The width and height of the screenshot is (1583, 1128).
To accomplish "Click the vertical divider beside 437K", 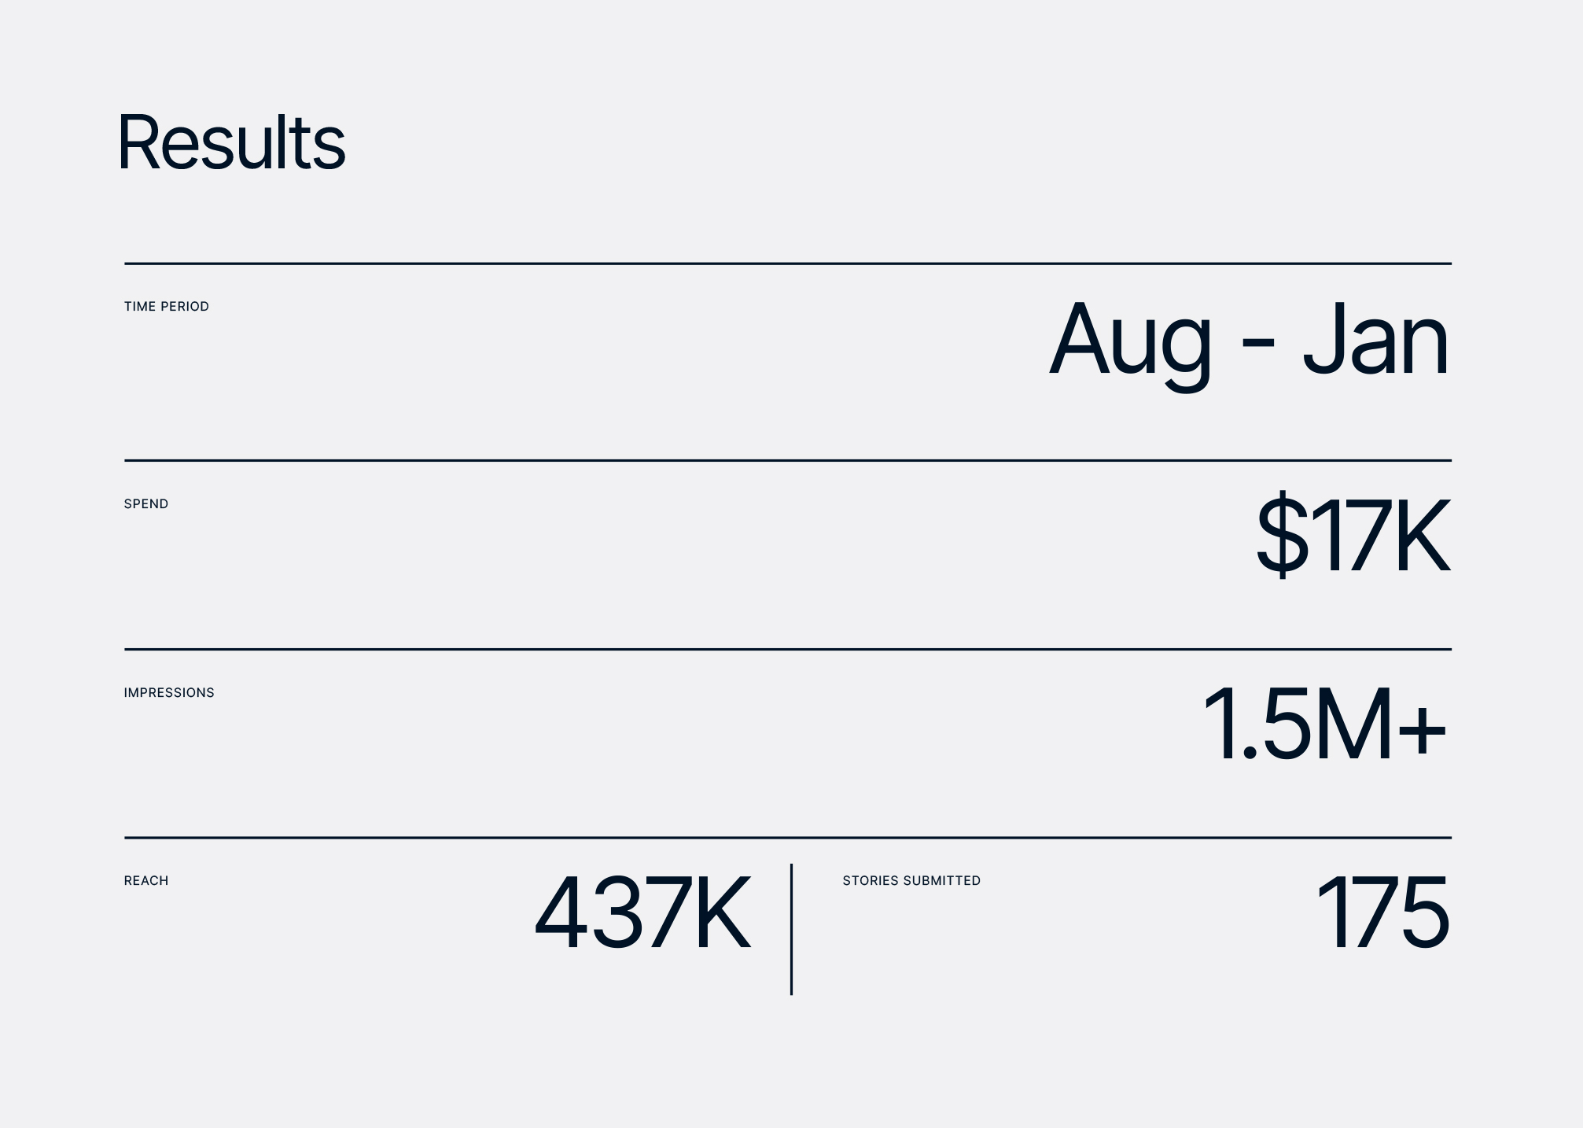I will (x=791, y=930).
